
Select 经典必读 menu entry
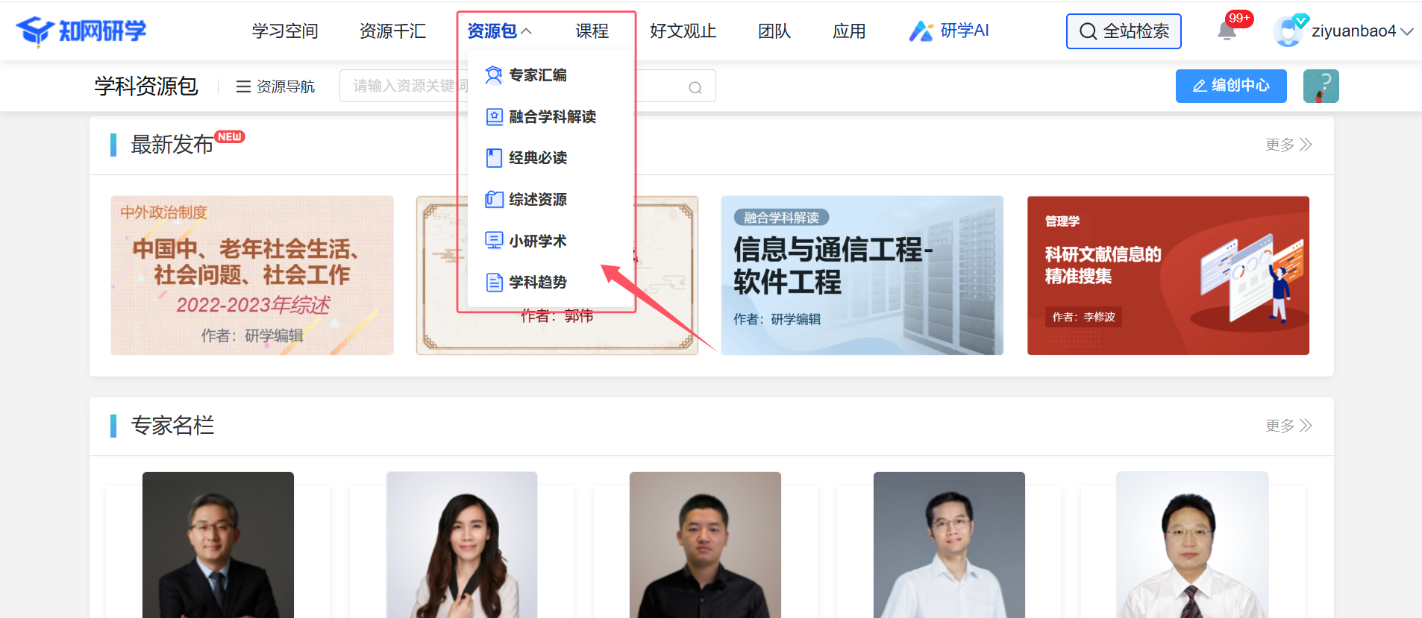(x=537, y=158)
